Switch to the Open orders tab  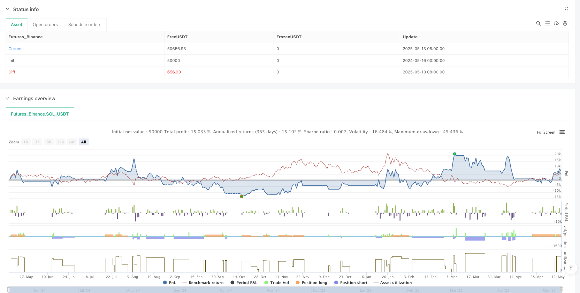pos(45,25)
